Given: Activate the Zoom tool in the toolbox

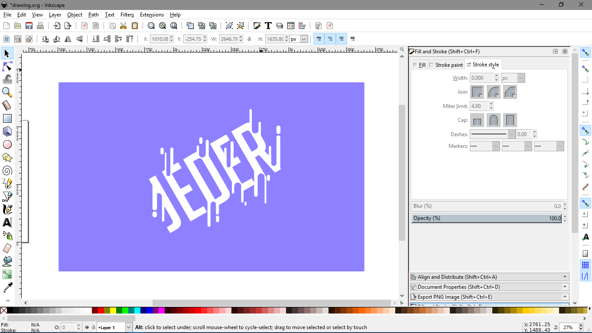Looking at the screenshot, I should pos(7,92).
